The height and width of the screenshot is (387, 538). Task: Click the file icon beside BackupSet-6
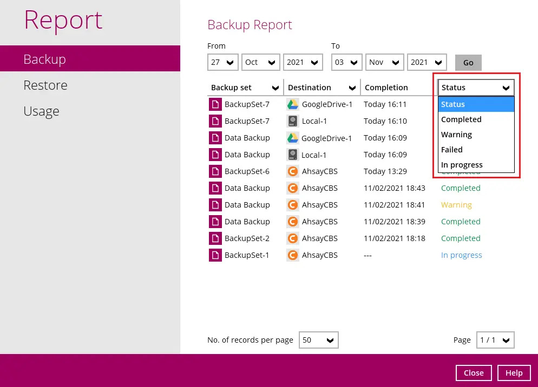(x=215, y=171)
